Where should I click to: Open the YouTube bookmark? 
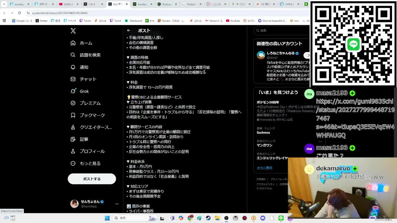pos(233,21)
